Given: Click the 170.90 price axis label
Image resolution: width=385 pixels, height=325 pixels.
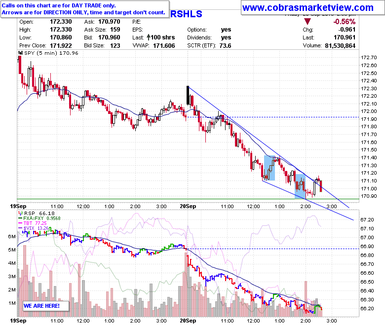Looking at the screenshot, I should click(369, 196).
